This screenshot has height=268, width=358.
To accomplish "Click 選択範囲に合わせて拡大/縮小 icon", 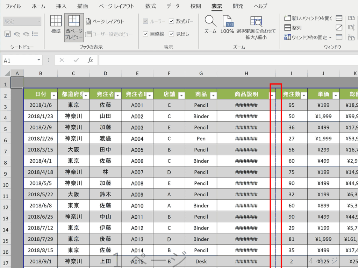I will [257, 24].
